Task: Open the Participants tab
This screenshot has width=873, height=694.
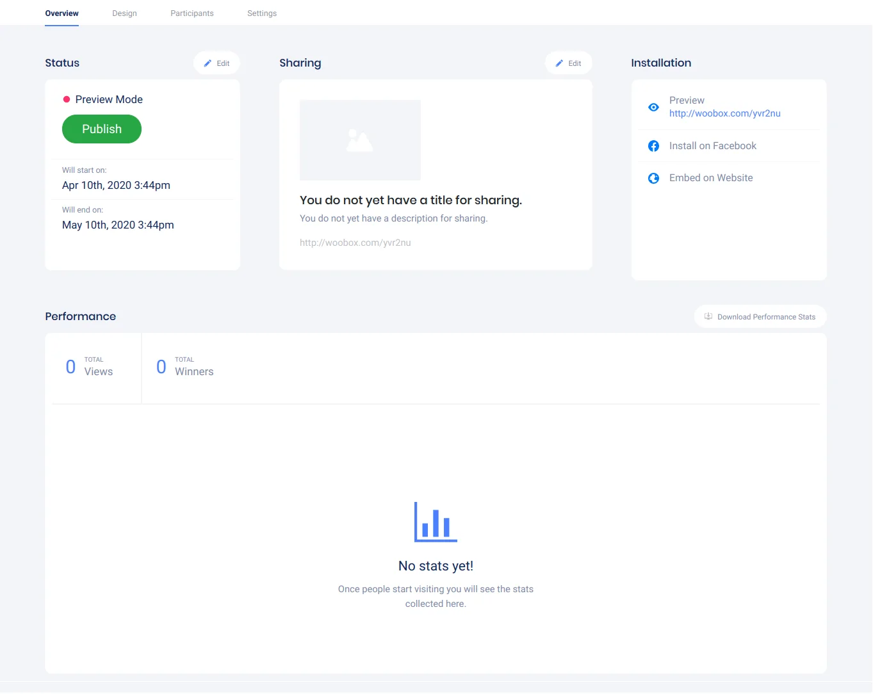Action: pos(192,13)
